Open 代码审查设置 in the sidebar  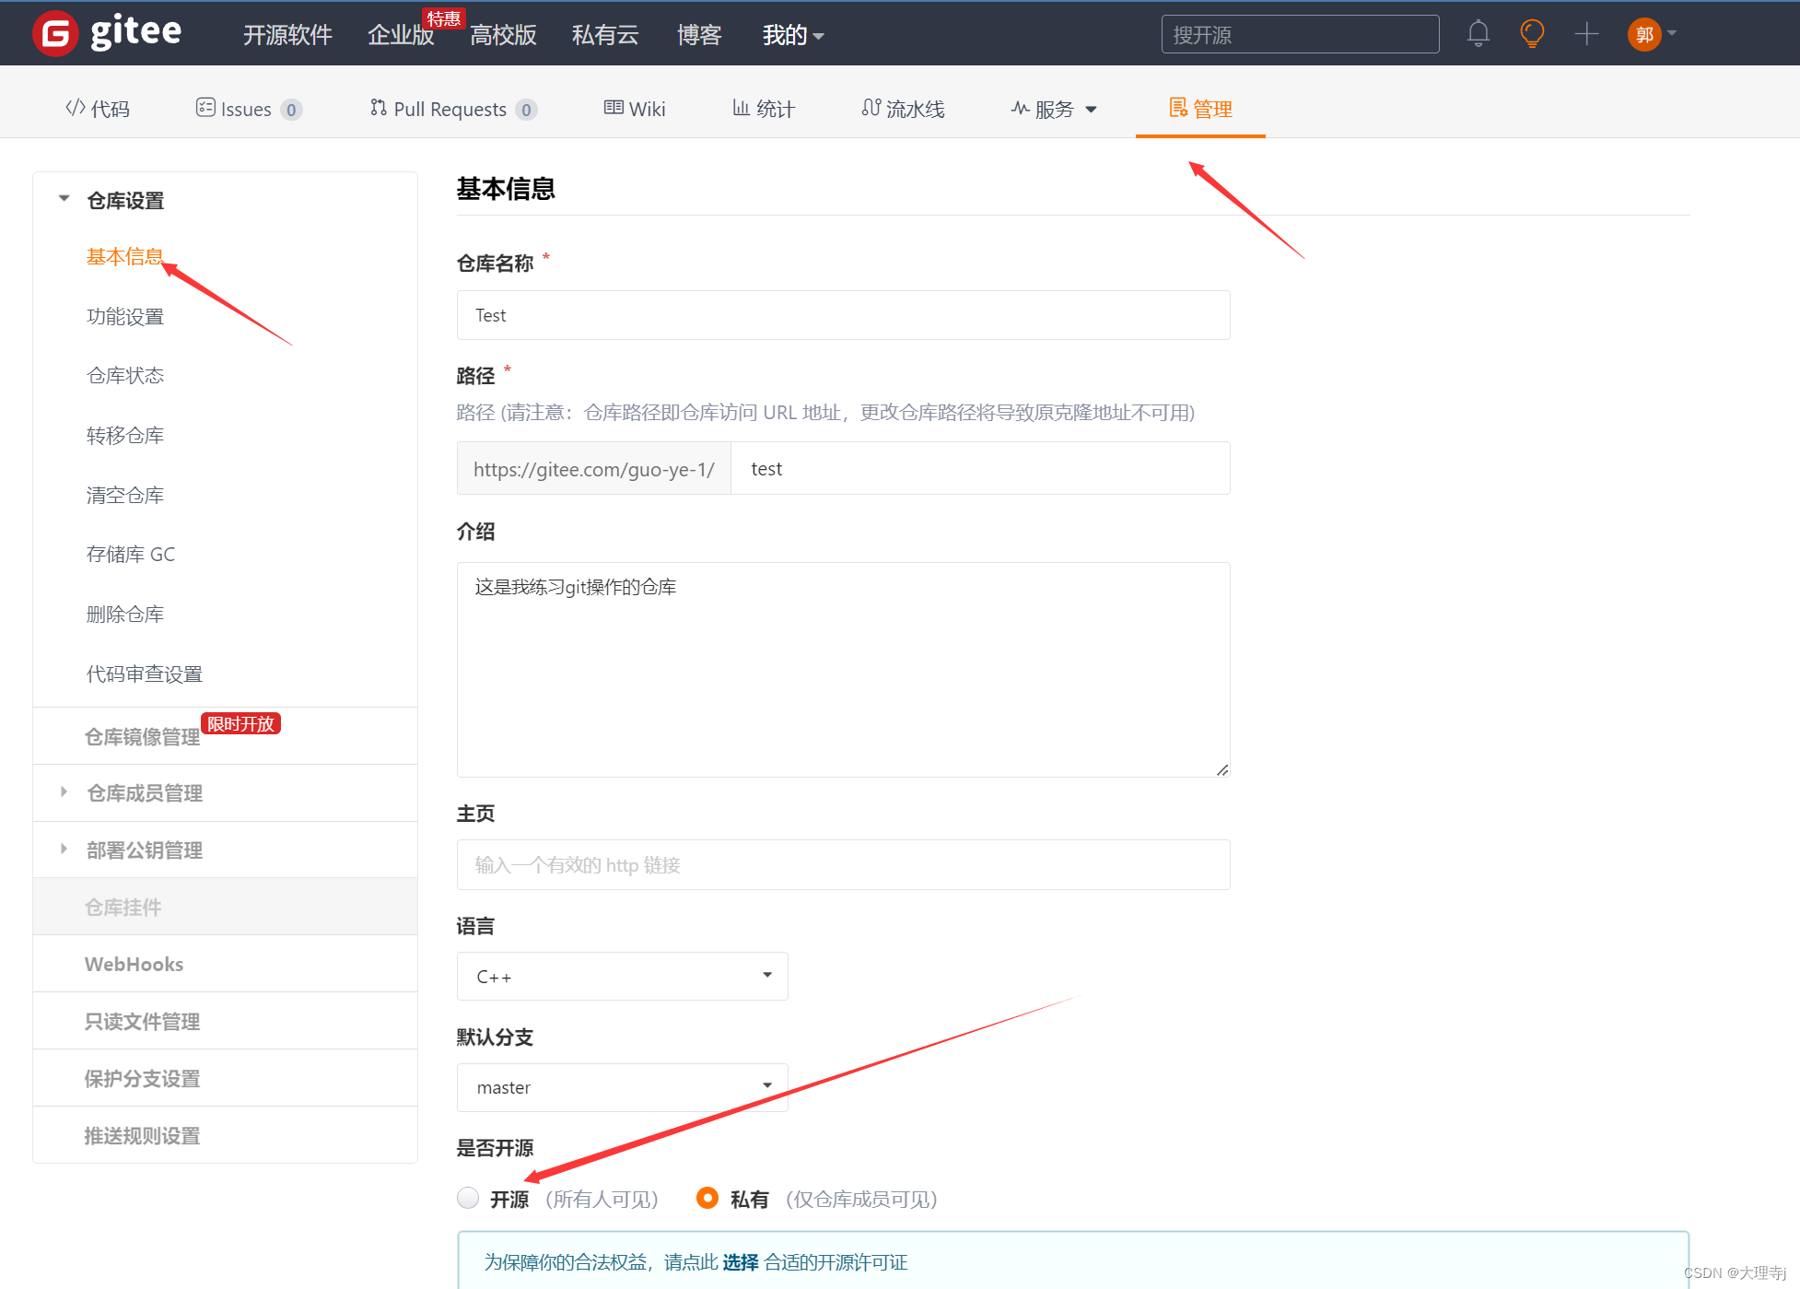pyautogui.click(x=145, y=674)
